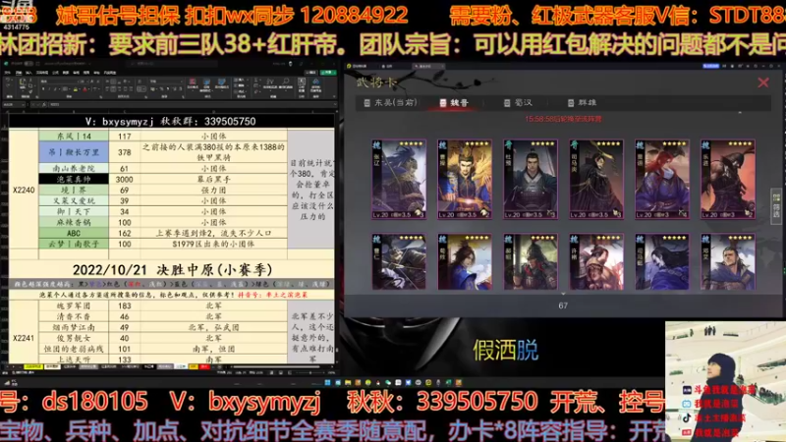
Task: Click the Windows Start icon in taskbar
Action: pos(327,382)
